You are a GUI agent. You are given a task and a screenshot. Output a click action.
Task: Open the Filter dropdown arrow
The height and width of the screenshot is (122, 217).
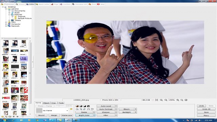tap(116, 115)
